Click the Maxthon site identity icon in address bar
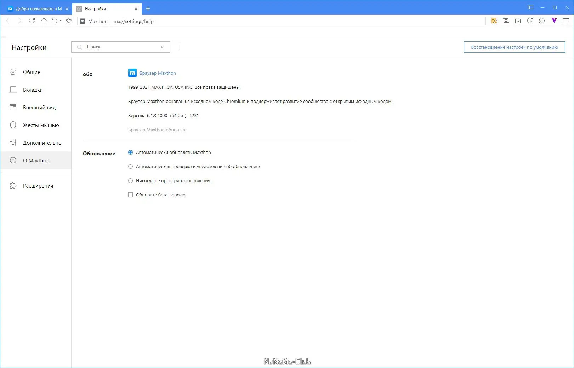Screen dimensions: 574x368 click(83, 21)
